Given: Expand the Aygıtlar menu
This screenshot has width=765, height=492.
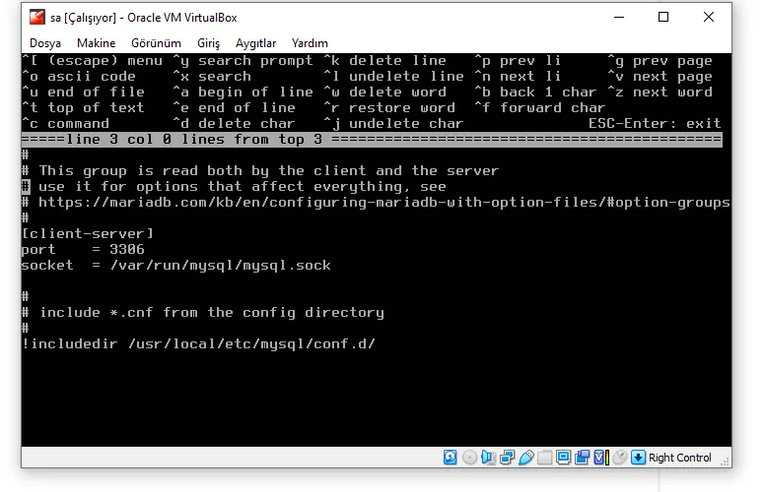Looking at the screenshot, I should point(256,43).
